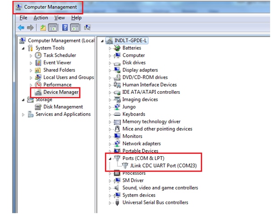This screenshot has width=271, height=214.
Task: Select Memory technology driver category
Action: (151, 122)
